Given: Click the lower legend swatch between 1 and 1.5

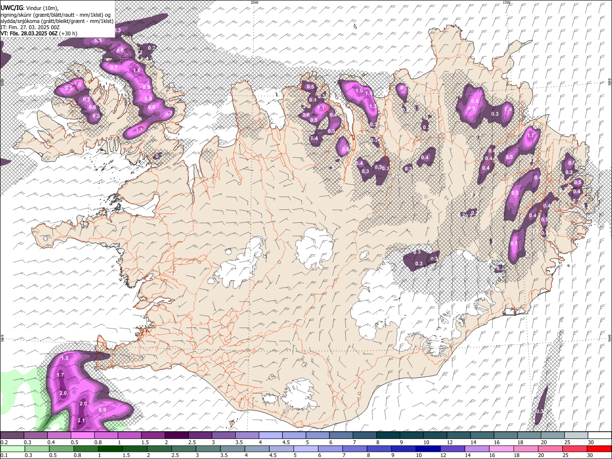Looking at the screenshot, I should [x=110, y=448].
